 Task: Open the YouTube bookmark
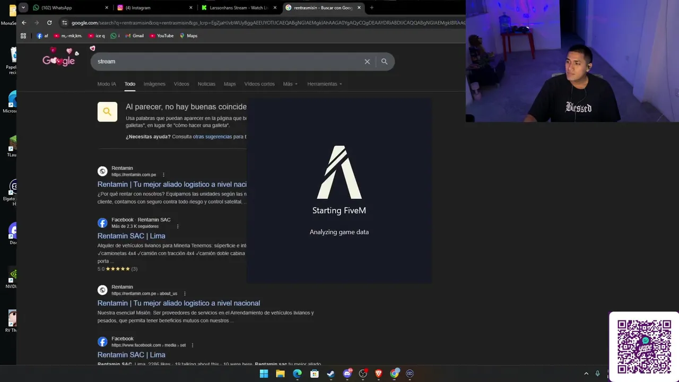[162, 36]
